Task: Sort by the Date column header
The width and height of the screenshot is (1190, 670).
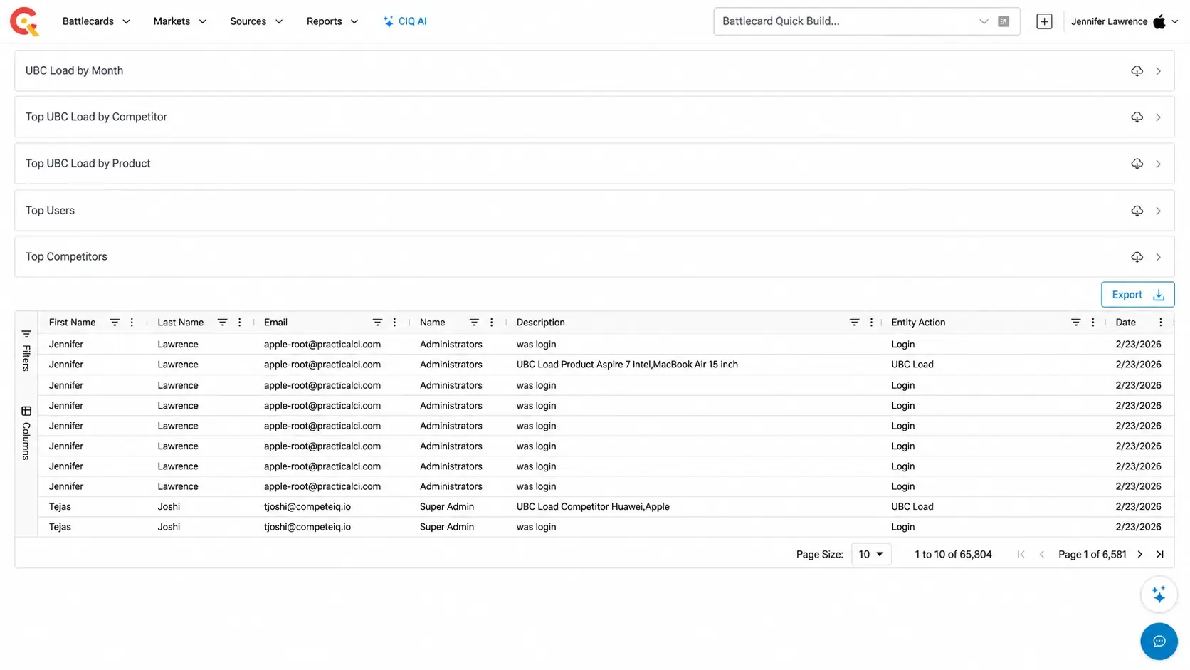Action: click(x=1125, y=323)
